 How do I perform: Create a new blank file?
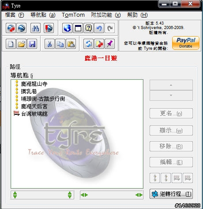(x=11, y=44)
